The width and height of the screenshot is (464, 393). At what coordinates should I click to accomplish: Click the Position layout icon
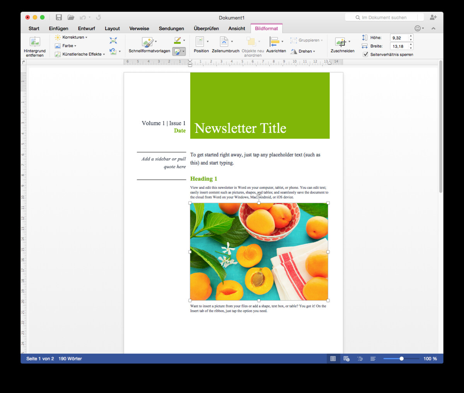[200, 41]
